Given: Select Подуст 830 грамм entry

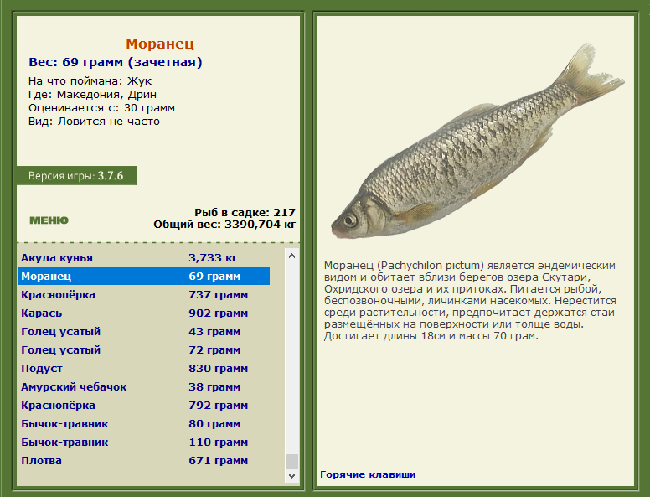Looking at the screenshot, I should tap(144, 369).
